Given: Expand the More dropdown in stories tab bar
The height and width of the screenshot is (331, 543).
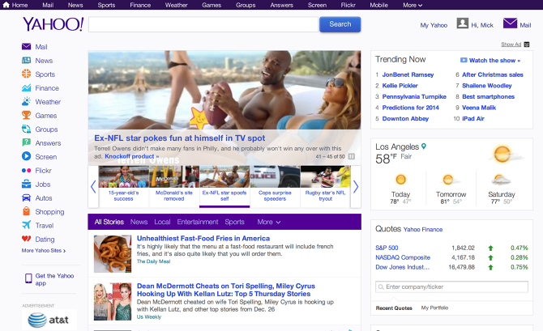Looking at the screenshot, I should (x=269, y=222).
